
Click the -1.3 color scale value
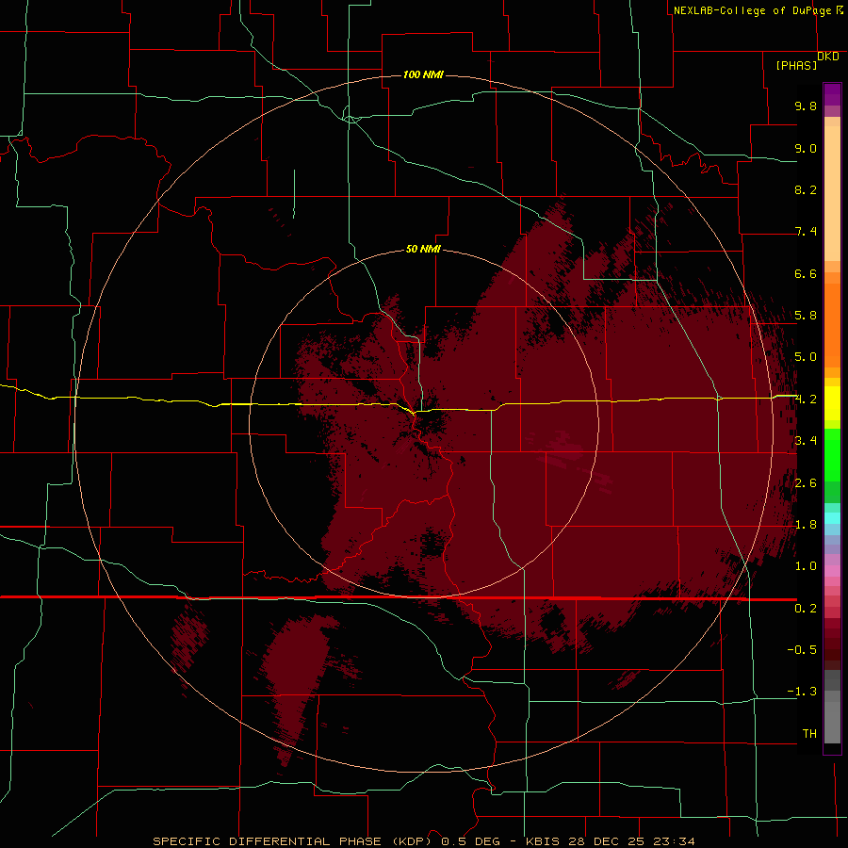pyautogui.click(x=802, y=692)
